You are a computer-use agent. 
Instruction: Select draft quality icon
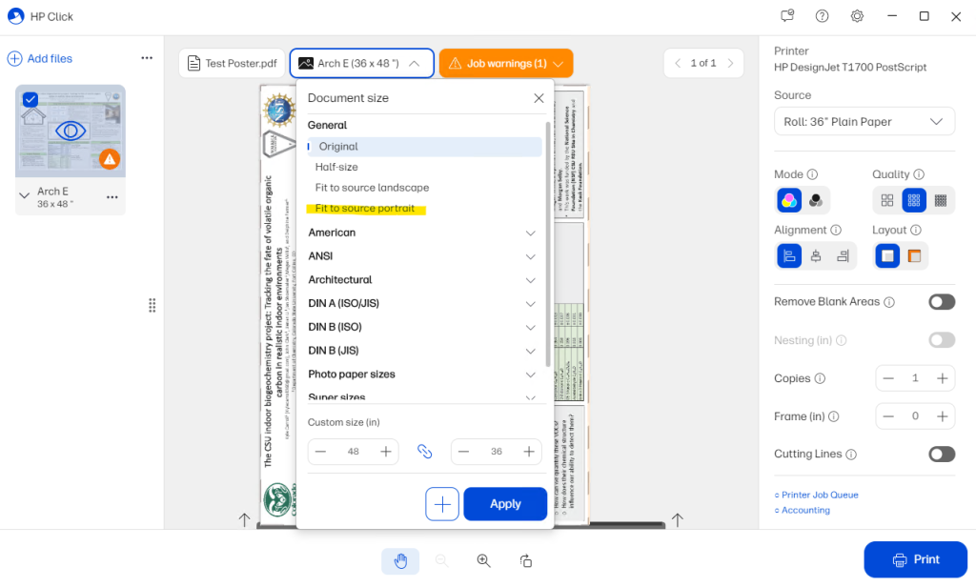[887, 200]
